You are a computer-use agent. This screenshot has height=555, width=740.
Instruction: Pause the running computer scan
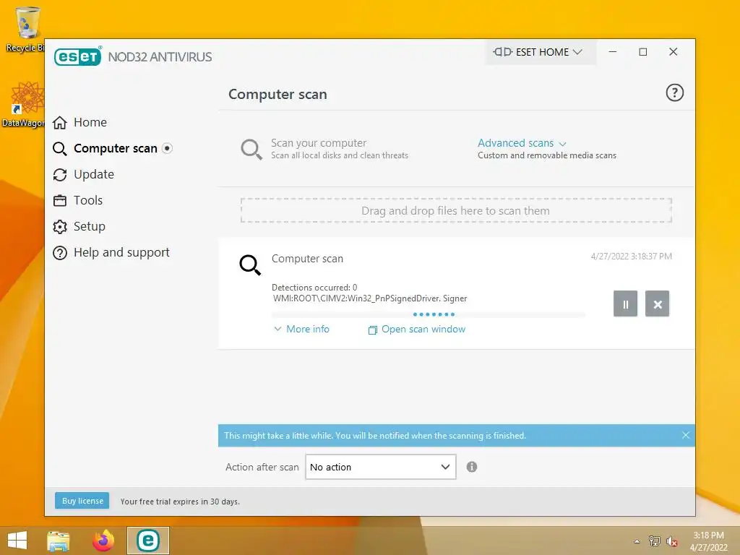click(625, 304)
